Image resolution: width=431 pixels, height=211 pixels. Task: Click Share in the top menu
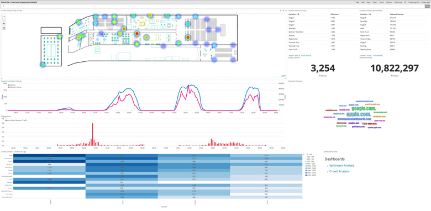pos(381,2)
